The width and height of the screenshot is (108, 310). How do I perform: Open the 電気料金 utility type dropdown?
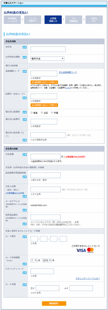(48, 59)
